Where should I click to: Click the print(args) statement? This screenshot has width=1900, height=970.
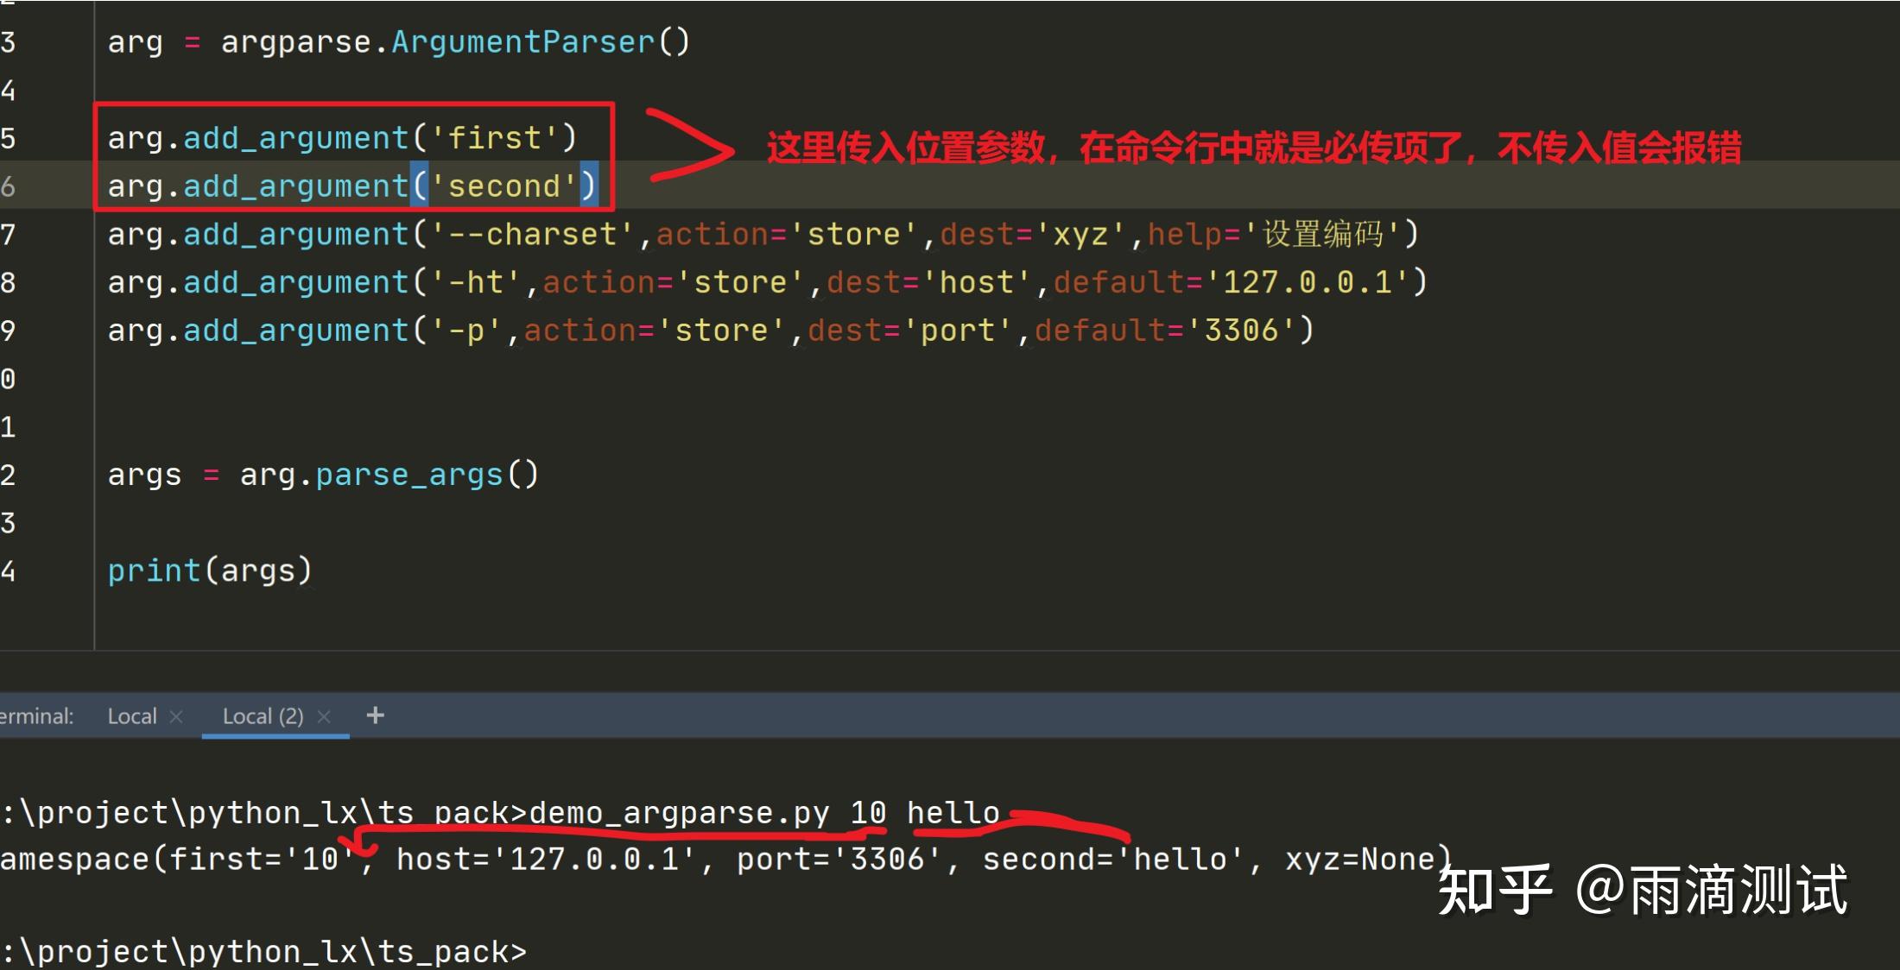[209, 570]
